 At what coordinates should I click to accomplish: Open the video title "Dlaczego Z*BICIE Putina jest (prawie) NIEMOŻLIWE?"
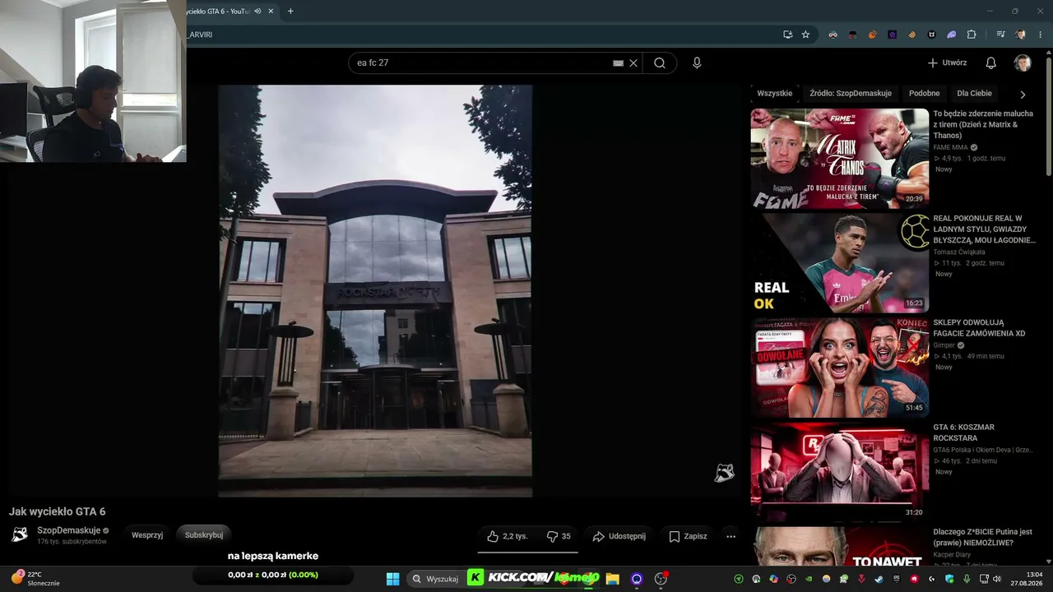point(982,537)
